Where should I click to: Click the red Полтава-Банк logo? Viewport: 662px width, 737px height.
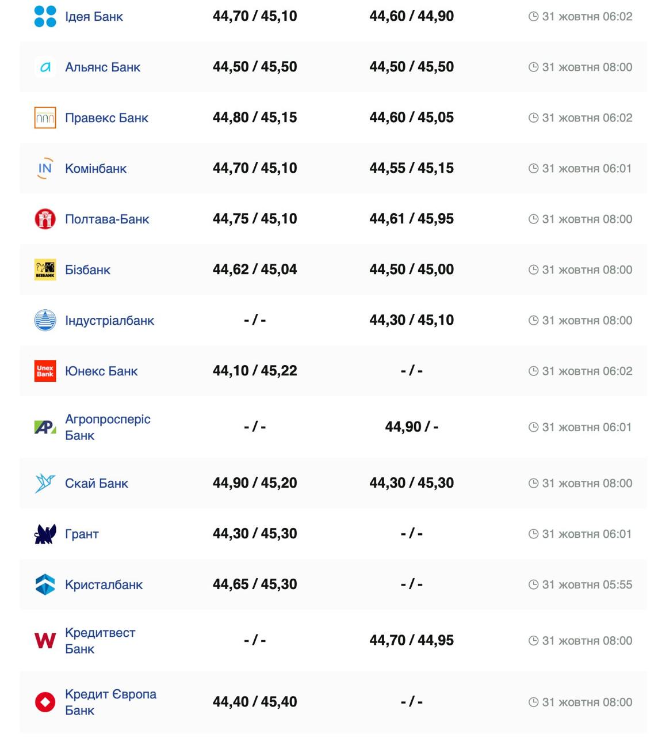click(x=45, y=219)
